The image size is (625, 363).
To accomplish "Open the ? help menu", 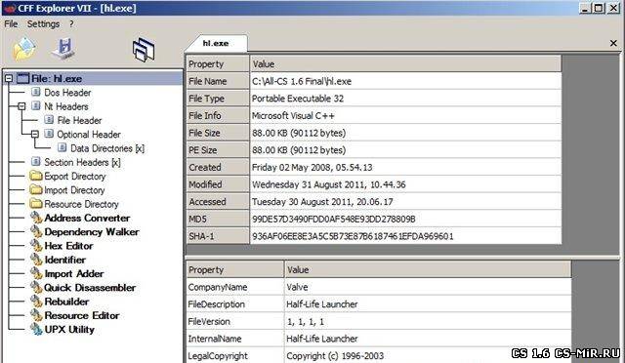I will tap(71, 24).
